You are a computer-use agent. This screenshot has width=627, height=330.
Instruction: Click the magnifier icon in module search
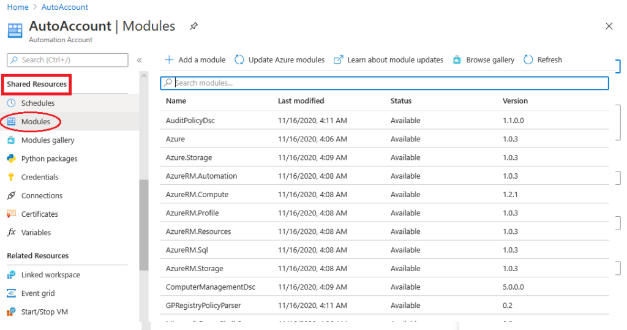coord(168,83)
